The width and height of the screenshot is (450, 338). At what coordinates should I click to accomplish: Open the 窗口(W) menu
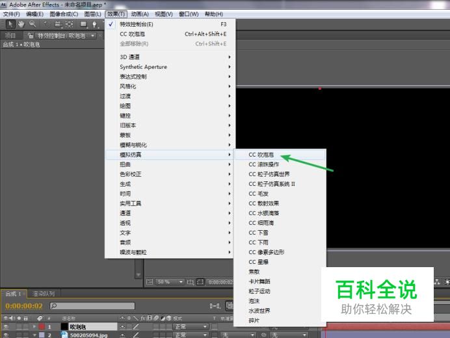pos(189,14)
